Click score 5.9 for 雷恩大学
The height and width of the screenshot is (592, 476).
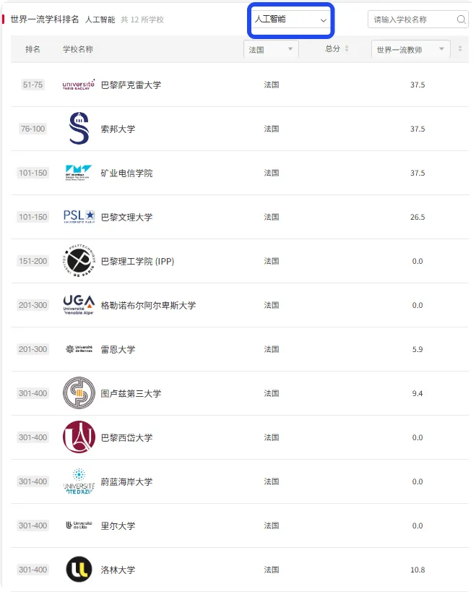(417, 349)
